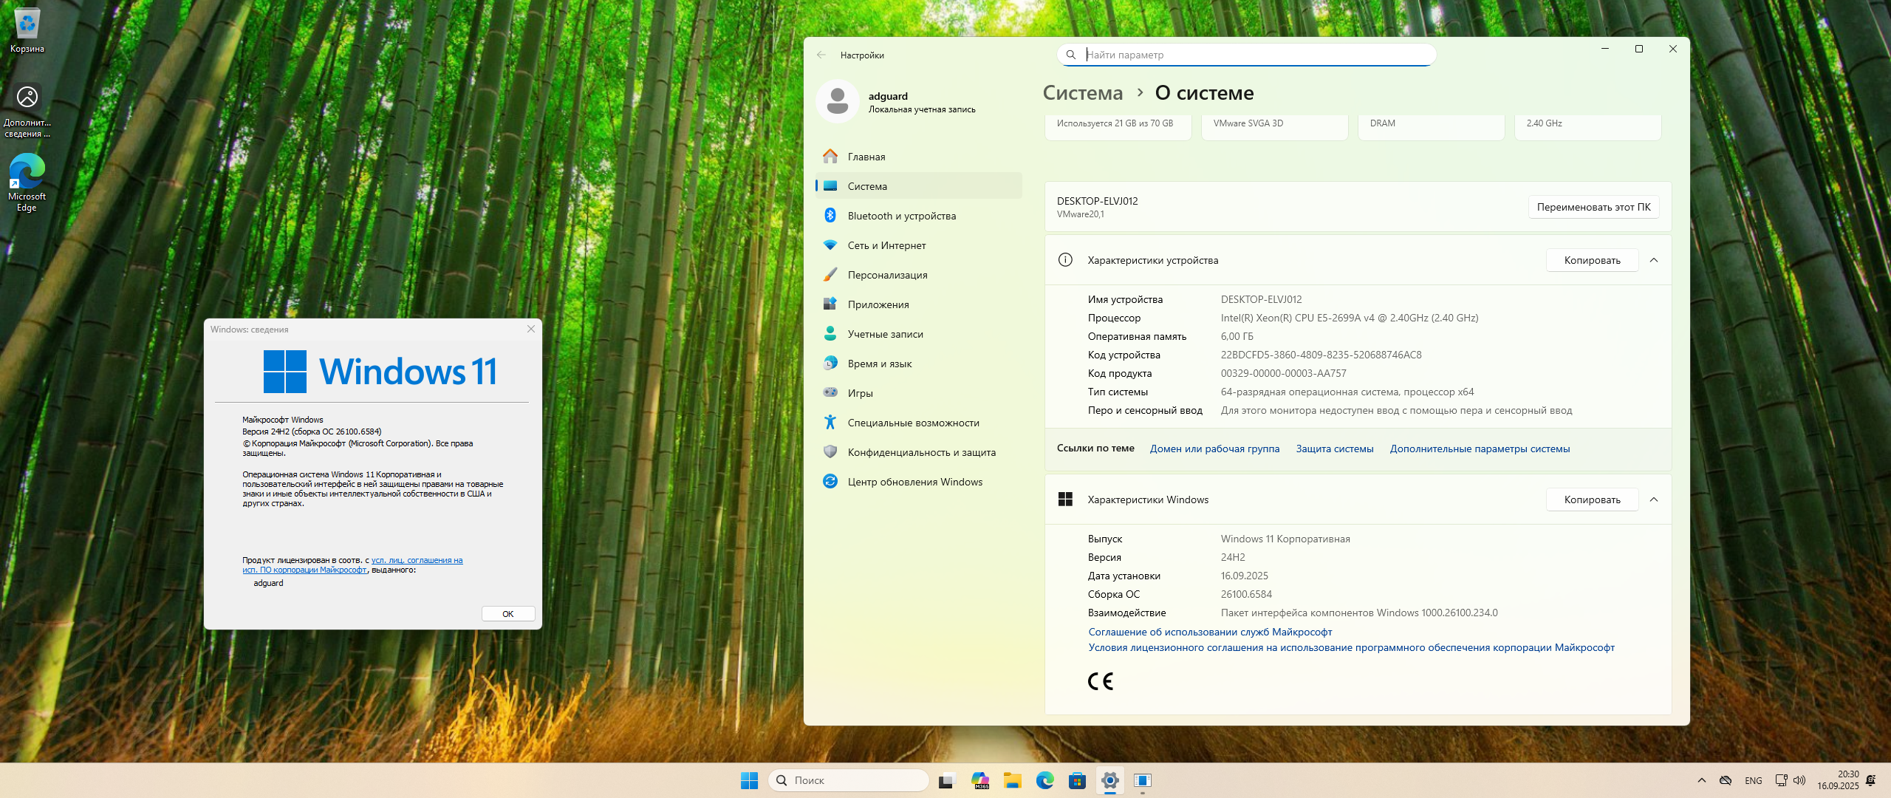Open the Дополнительные сведения desktop icon
This screenshot has height=798, width=1891.
click(x=27, y=111)
